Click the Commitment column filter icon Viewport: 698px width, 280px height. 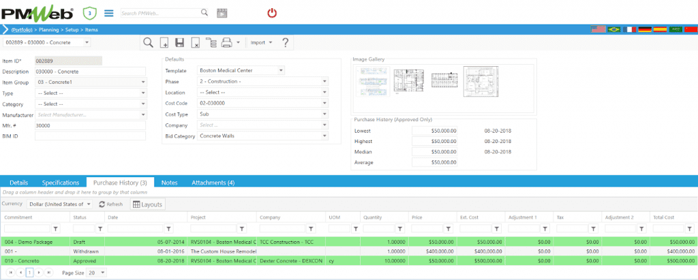point(56,228)
